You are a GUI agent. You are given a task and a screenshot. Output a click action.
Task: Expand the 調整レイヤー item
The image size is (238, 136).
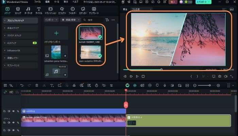click(x=20, y=58)
